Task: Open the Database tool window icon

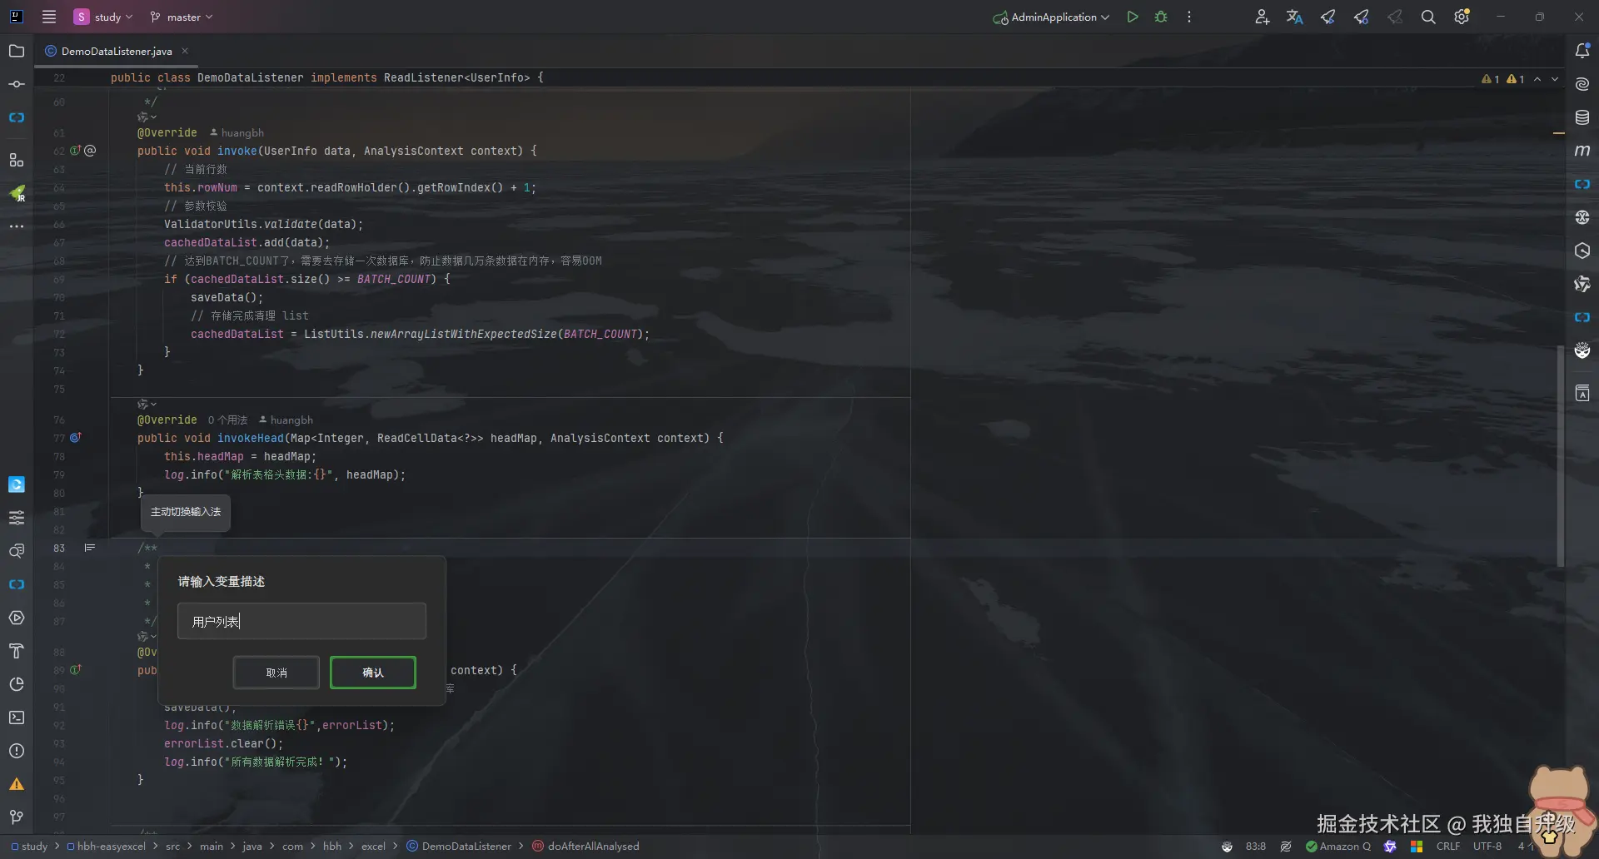Action: click(x=1582, y=117)
